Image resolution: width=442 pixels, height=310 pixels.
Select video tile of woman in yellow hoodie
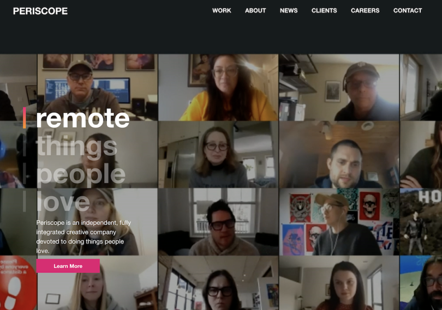pyautogui.click(x=218, y=87)
